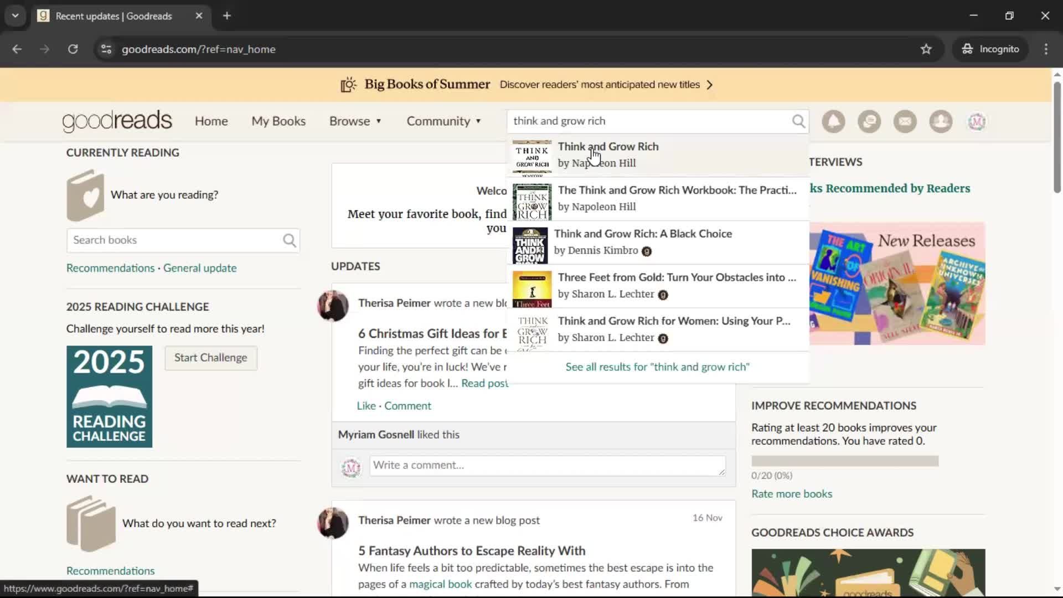The height and width of the screenshot is (598, 1063).
Task: Open Big Books of Summer banner arrow
Action: pyautogui.click(x=710, y=85)
